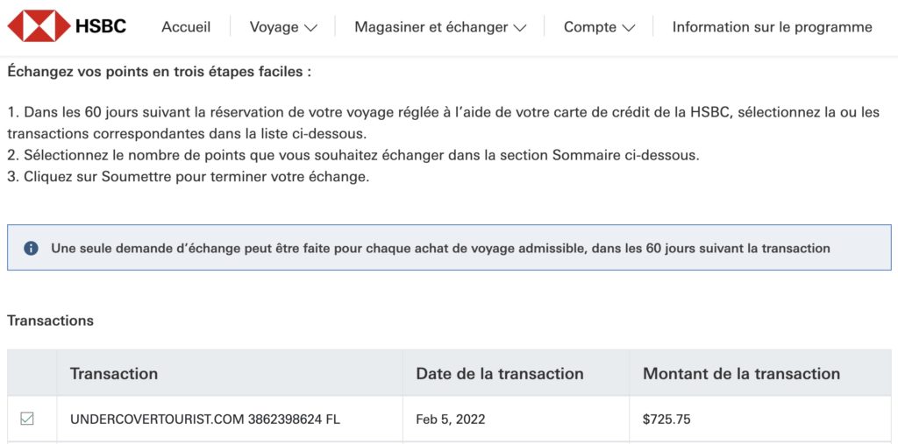Click the HSBC hexagon logo

click(x=39, y=26)
